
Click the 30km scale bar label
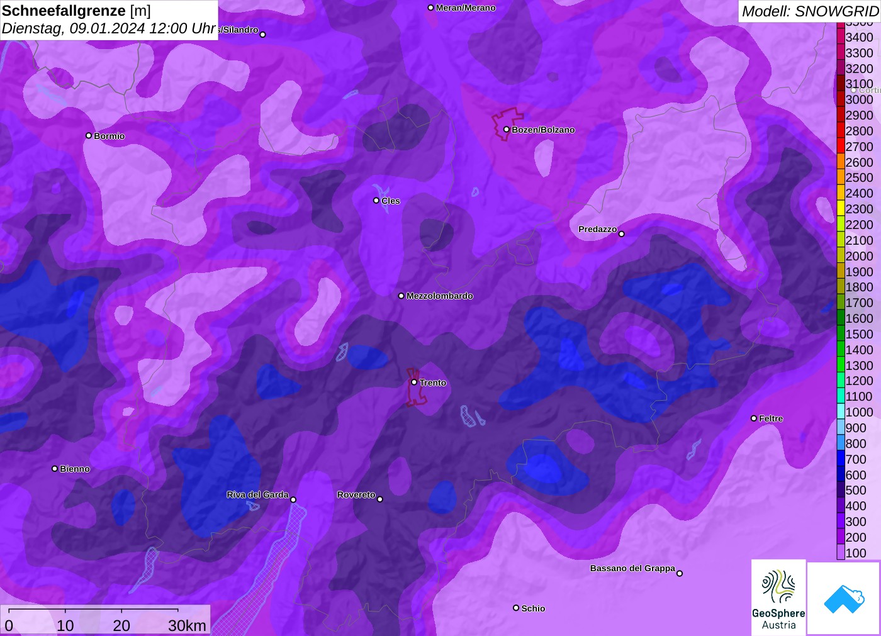coord(187,625)
